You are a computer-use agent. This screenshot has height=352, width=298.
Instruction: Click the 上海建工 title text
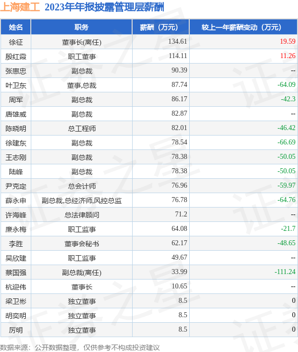pyautogui.click(x=20, y=7)
